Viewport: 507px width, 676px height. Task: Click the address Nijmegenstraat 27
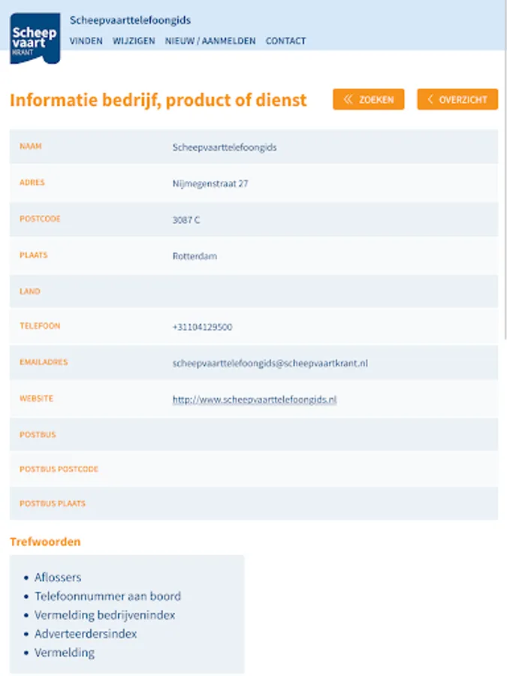click(x=210, y=183)
